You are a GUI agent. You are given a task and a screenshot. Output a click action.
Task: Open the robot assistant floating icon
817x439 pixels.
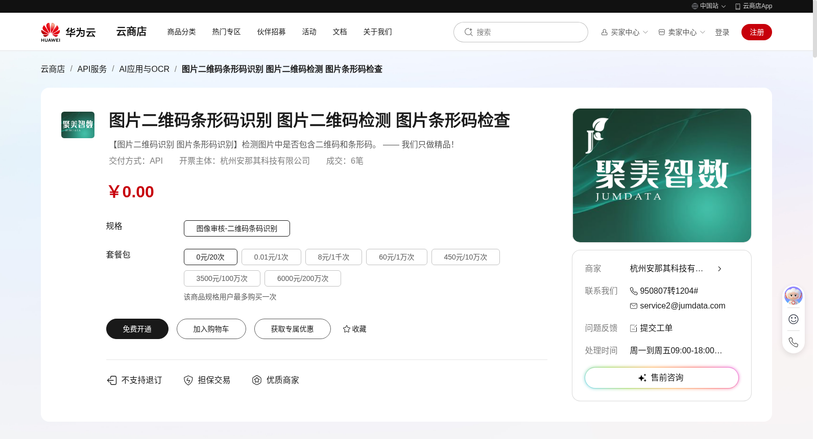pos(794,296)
